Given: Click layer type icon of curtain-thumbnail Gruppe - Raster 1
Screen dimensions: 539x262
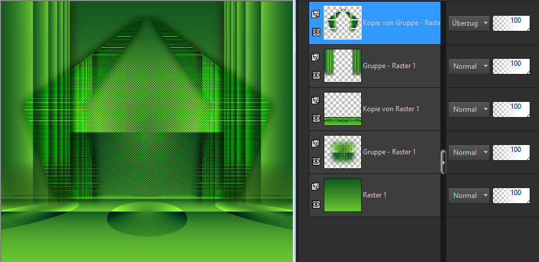Looking at the screenshot, I should tap(316, 57).
